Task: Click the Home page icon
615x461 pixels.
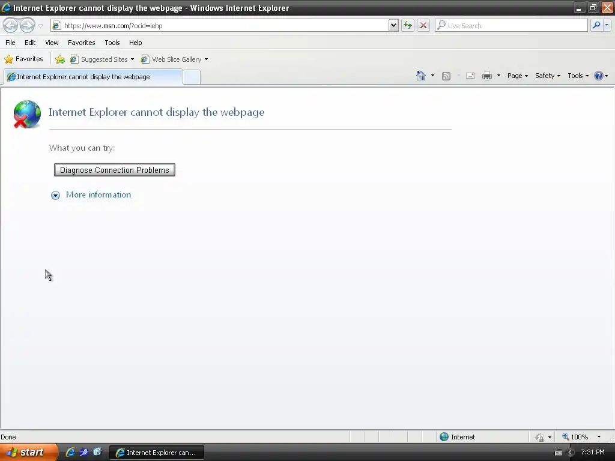Action: pyautogui.click(x=421, y=76)
